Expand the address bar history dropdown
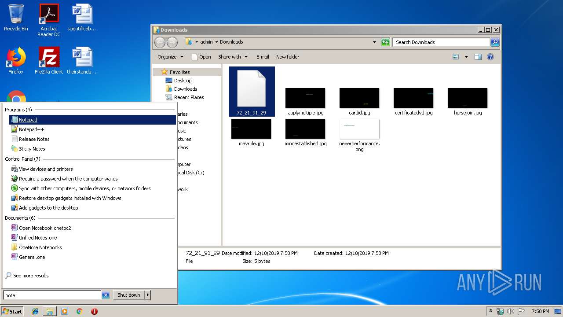Screen dimensions: 563x317 (374, 42)
